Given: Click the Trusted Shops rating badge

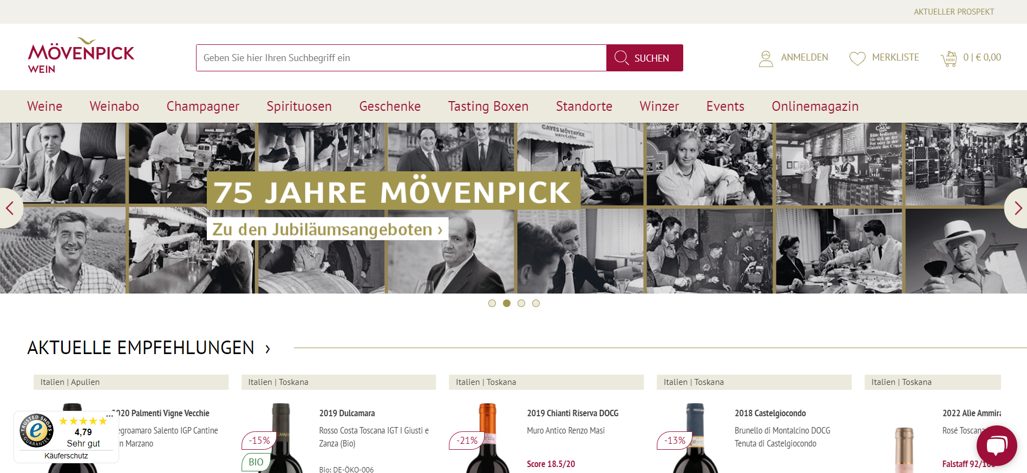Looking at the screenshot, I should [x=66, y=437].
